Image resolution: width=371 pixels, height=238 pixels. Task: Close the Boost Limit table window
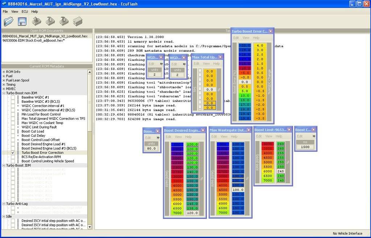pyautogui.click(x=289, y=130)
